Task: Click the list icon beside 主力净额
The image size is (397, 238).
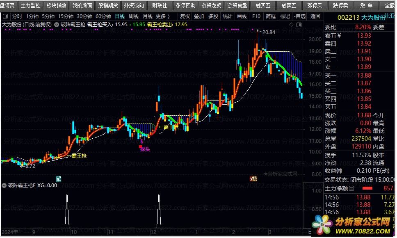Action: coord(351,188)
